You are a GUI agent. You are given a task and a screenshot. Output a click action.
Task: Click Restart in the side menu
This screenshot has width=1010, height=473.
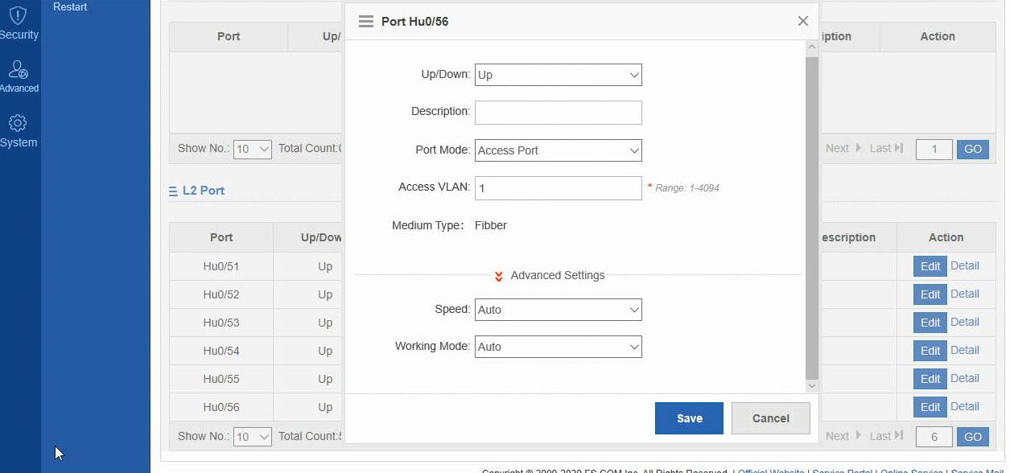tap(70, 7)
